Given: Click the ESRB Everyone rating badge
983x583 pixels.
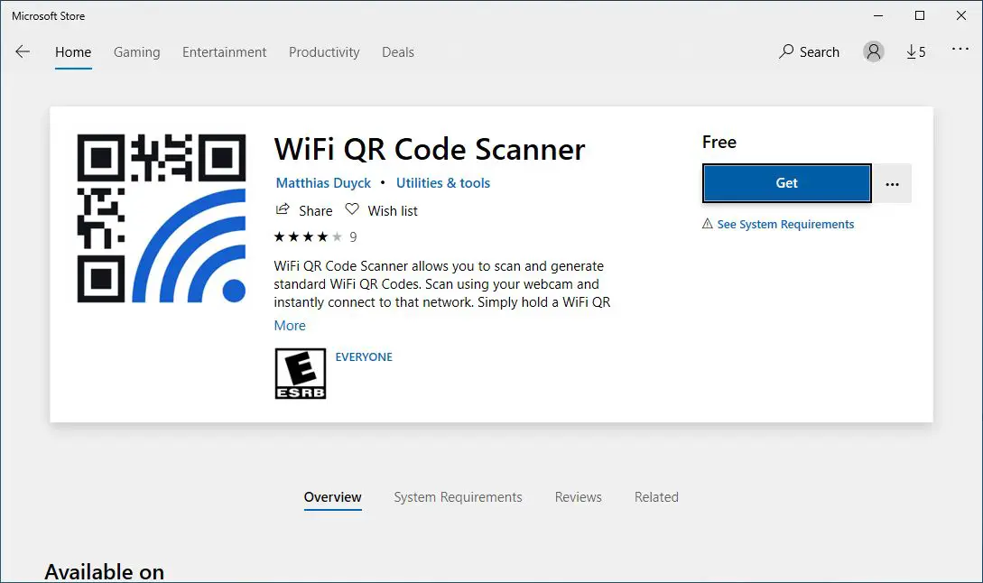Looking at the screenshot, I should pos(300,374).
